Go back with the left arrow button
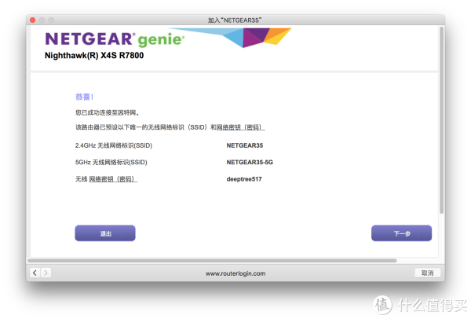This screenshot has height=319, width=471. 35,273
